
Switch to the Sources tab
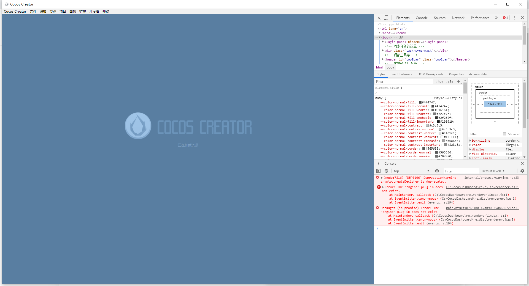point(440,18)
